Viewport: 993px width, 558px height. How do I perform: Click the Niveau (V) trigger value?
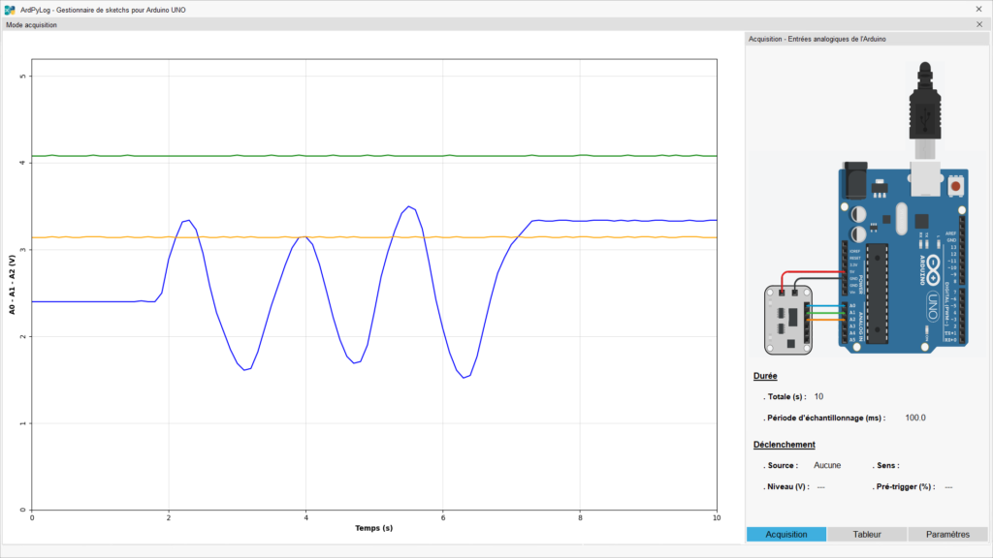click(820, 486)
